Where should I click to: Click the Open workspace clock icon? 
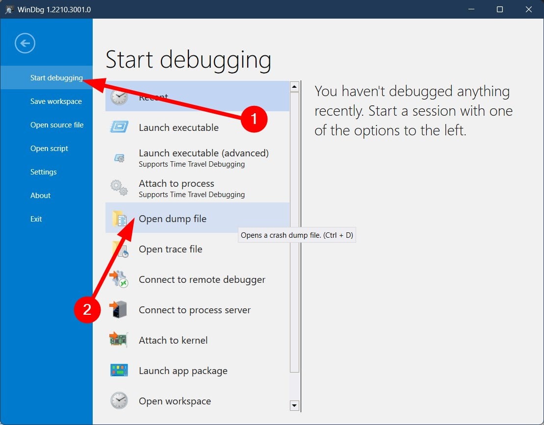click(119, 400)
